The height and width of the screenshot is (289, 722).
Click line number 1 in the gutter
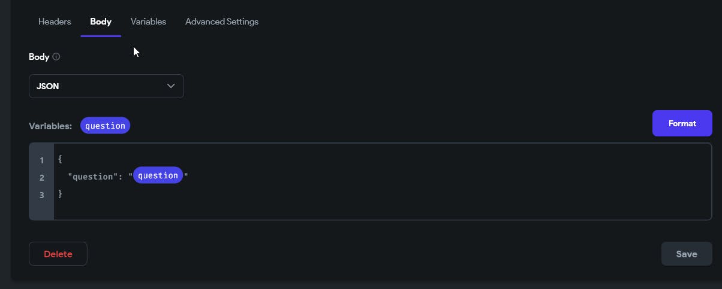[42, 160]
